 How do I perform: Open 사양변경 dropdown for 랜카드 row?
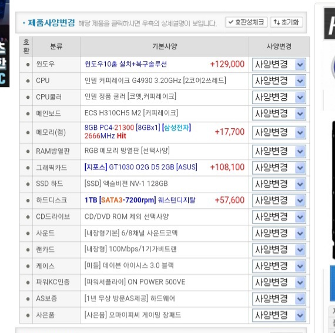click(x=279, y=249)
